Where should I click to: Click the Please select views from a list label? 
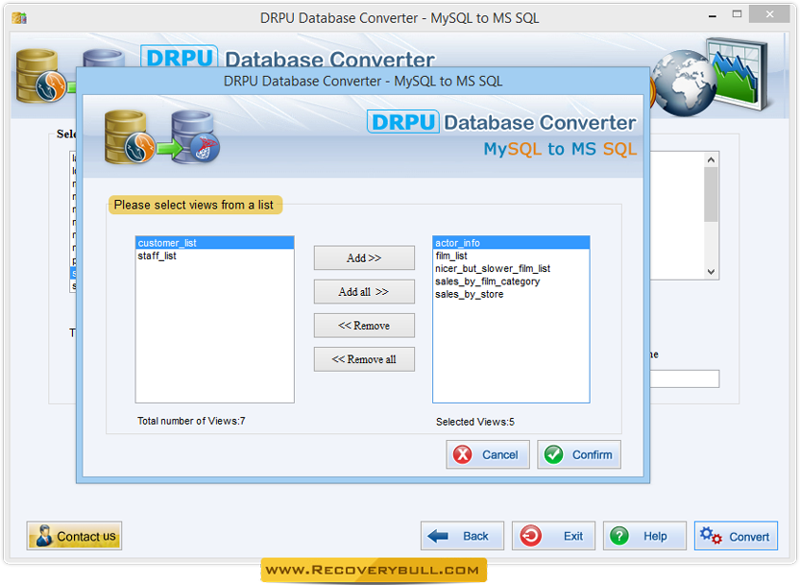[194, 205]
